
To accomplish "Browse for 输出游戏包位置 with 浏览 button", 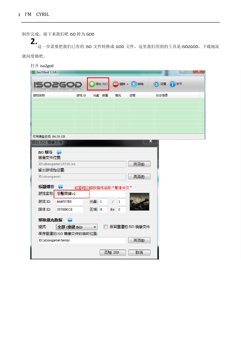I will (x=139, y=177).
